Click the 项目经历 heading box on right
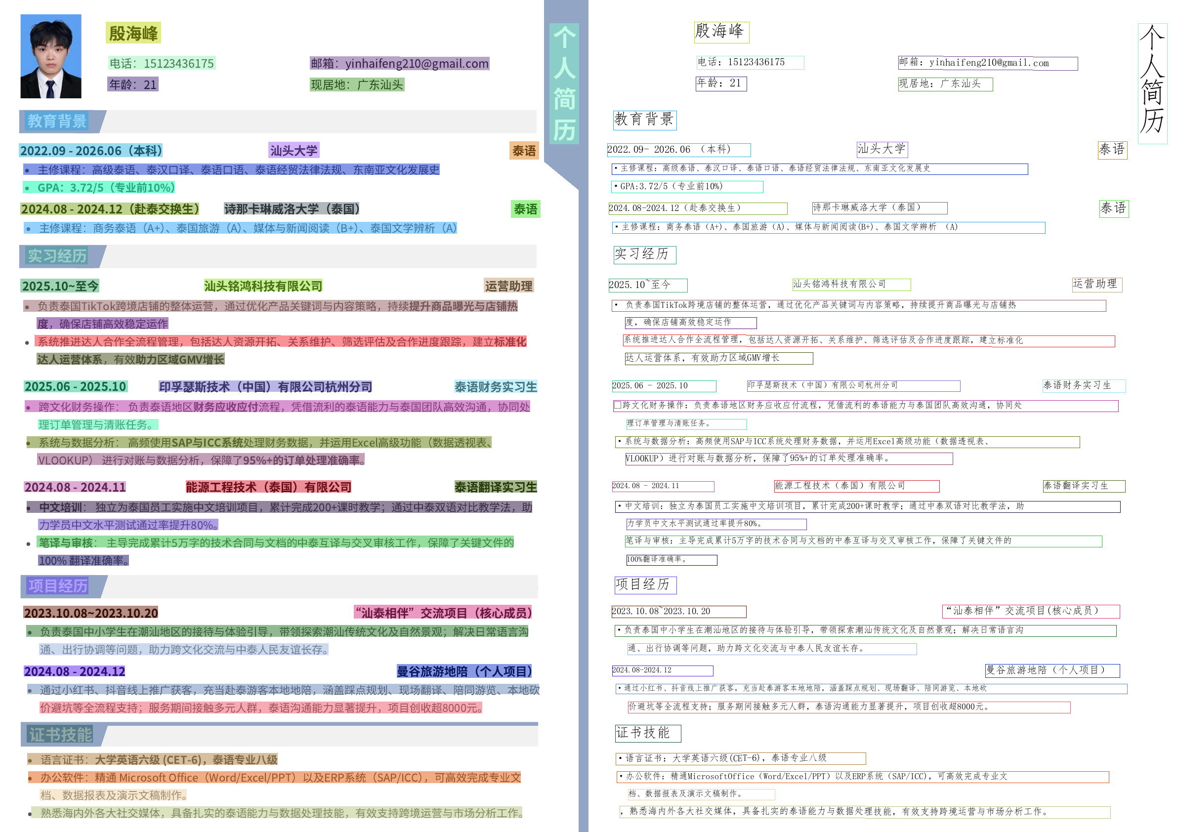This screenshot has height=832, width=1177. pos(645,585)
